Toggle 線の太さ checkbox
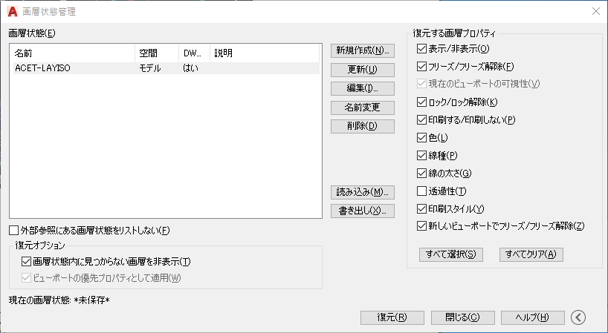This screenshot has width=608, height=333. pyautogui.click(x=421, y=174)
